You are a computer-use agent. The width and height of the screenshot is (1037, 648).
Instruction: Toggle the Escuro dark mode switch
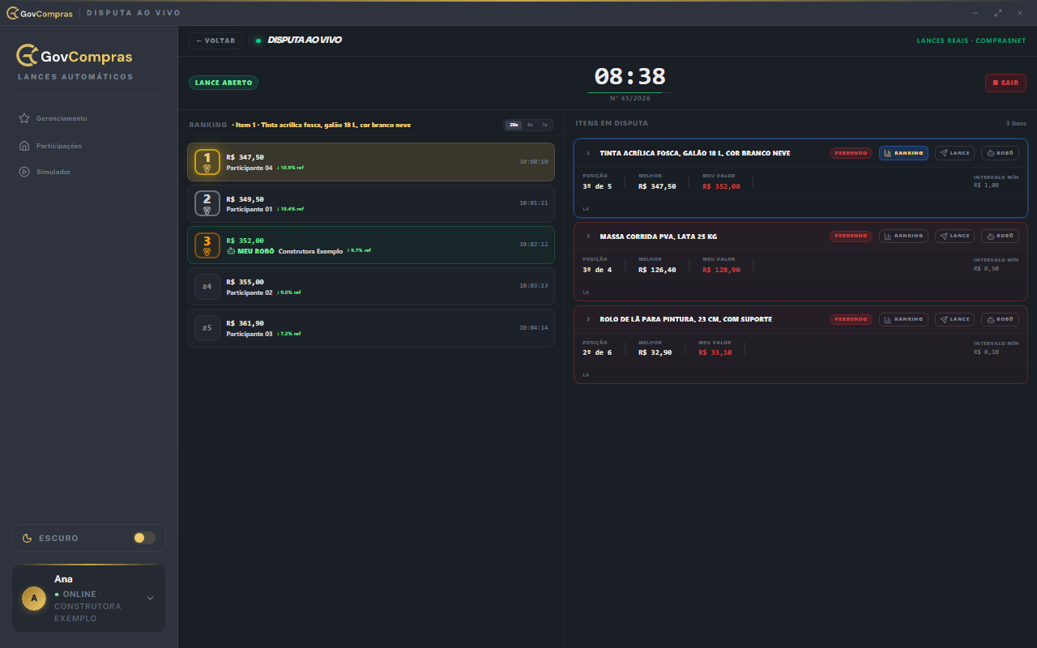coord(144,538)
